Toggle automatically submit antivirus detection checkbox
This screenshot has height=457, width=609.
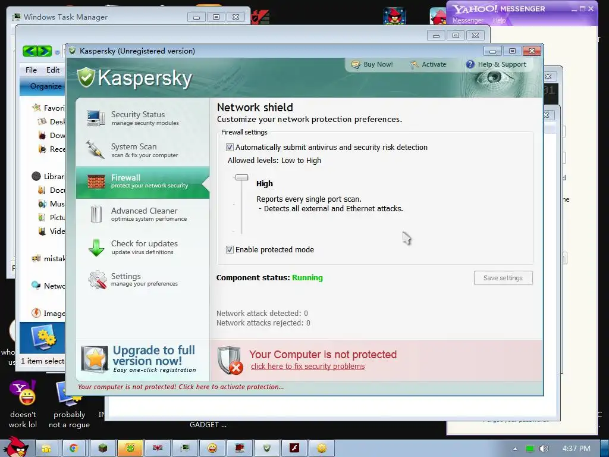coord(230,148)
